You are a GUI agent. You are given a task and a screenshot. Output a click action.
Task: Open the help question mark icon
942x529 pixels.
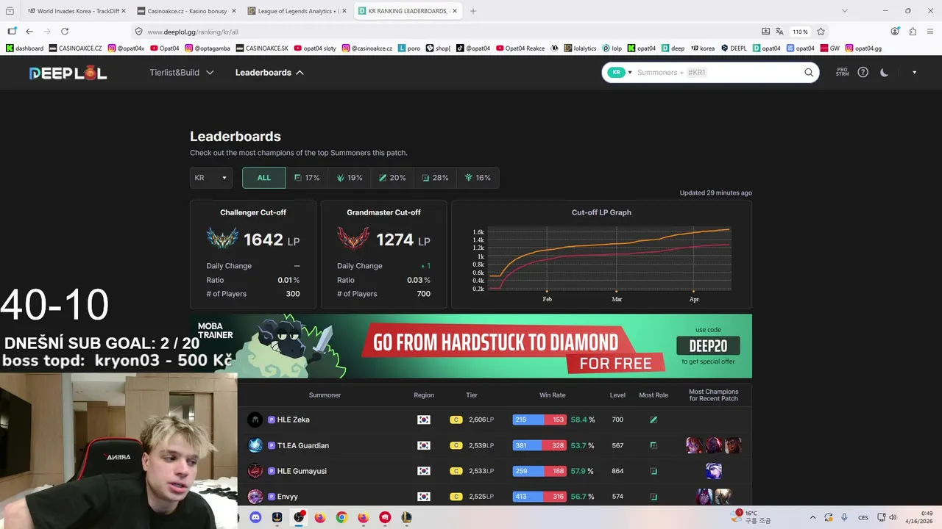tap(863, 73)
